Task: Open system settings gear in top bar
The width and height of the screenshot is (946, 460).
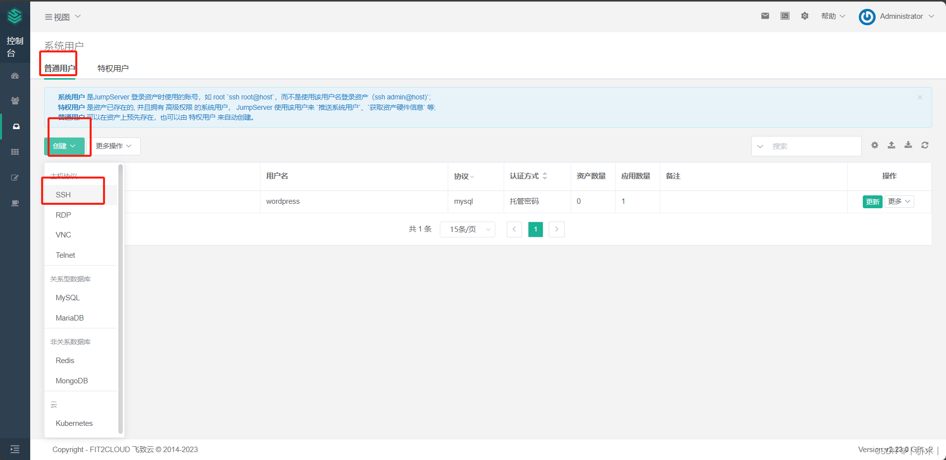Action: (x=805, y=16)
